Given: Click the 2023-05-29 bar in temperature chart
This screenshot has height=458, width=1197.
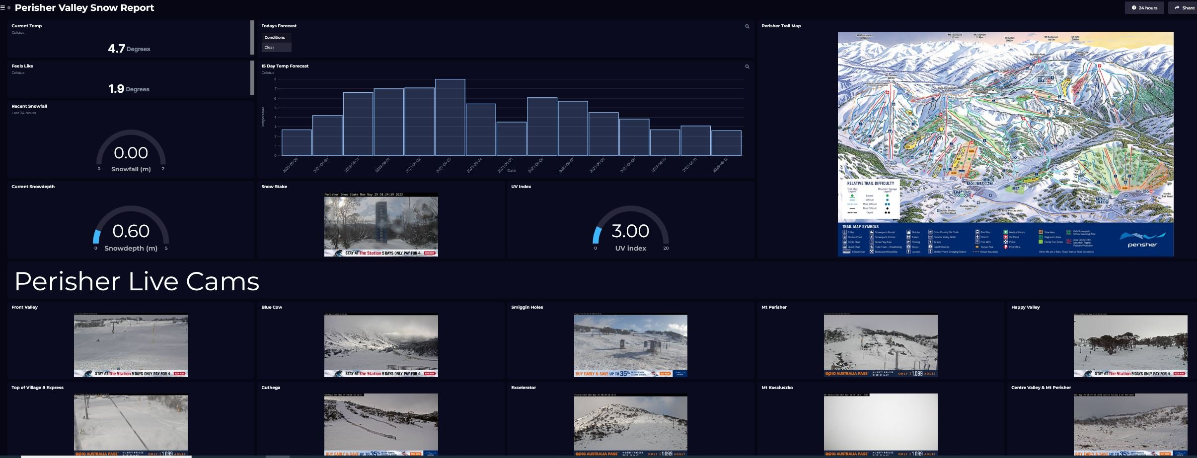Looking at the screenshot, I should coord(297,143).
